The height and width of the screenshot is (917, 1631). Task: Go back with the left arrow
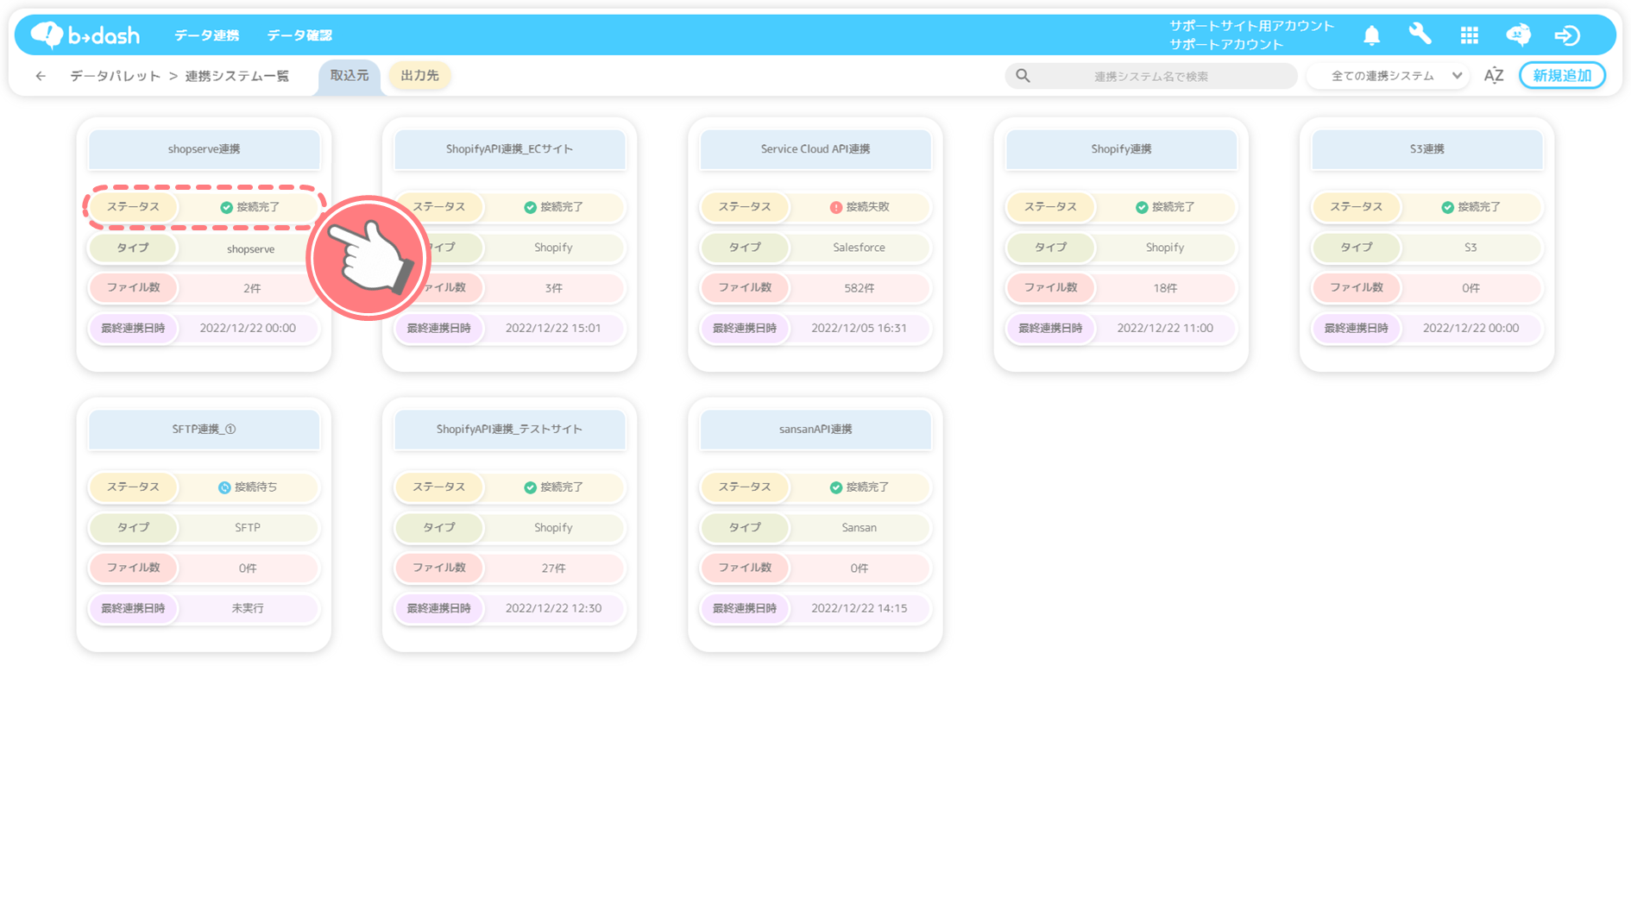[41, 76]
